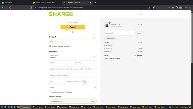Open the Windows notifications bell
This screenshot has height=109, width=193.
190,107
